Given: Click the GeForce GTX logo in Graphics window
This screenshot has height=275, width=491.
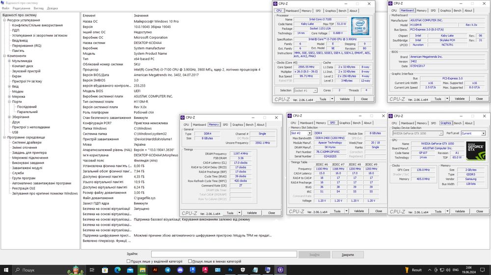Looking at the screenshot, I should (x=476, y=151).
